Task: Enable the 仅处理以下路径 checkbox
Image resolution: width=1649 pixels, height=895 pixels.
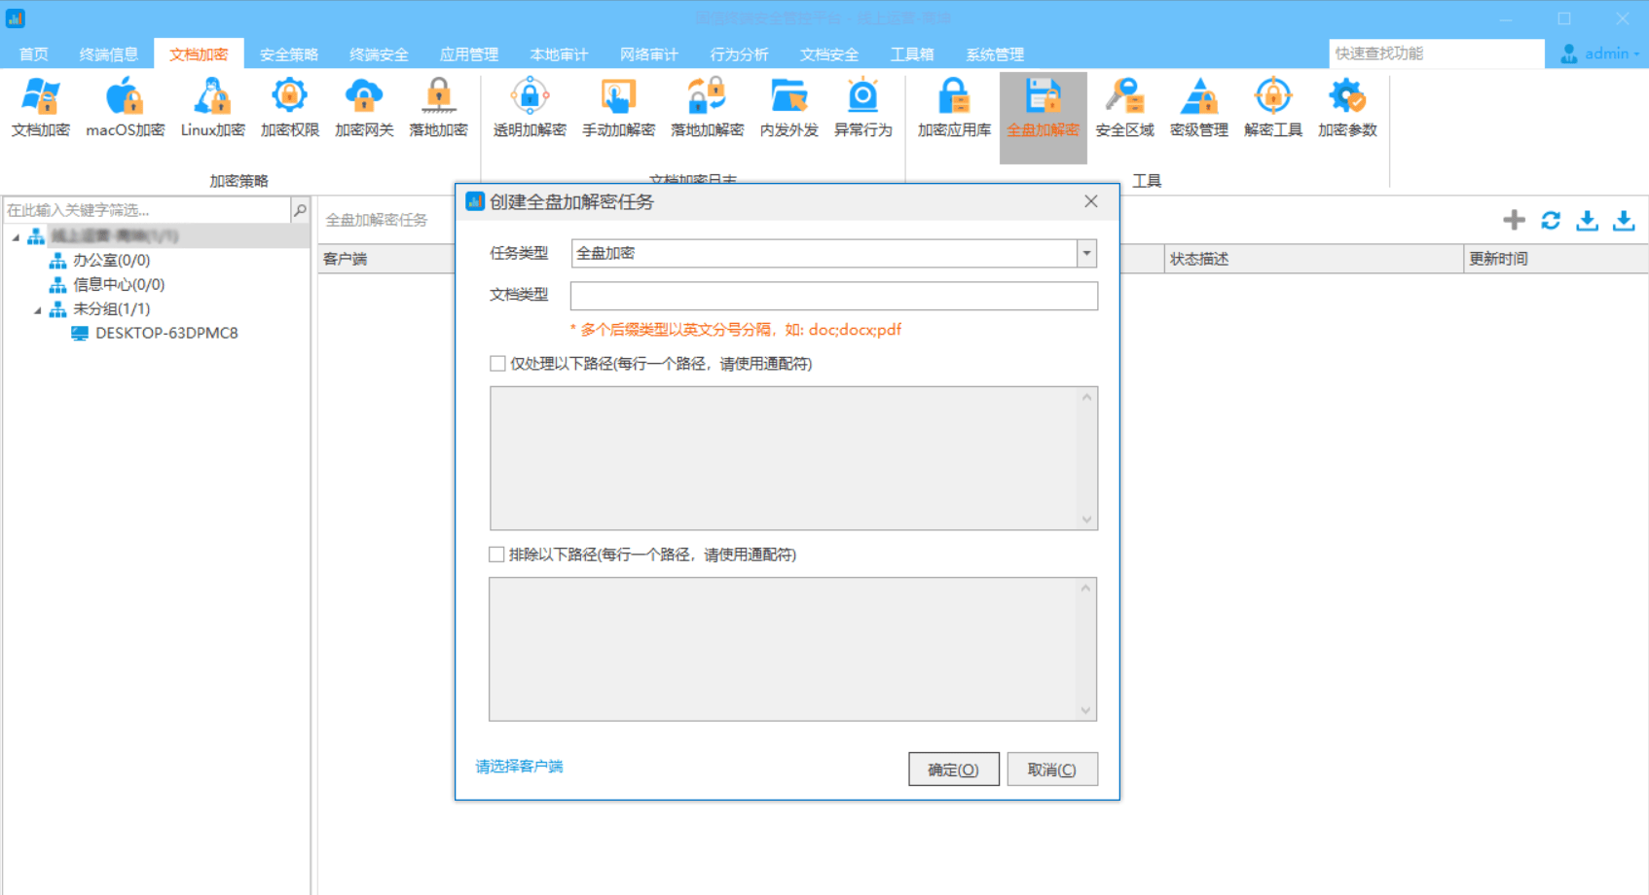Action: pyautogui.click(x=496, y=363)
